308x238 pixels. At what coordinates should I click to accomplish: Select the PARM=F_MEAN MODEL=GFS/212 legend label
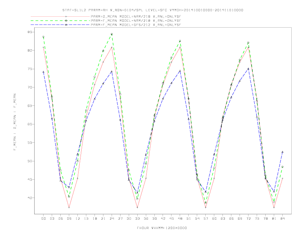click(x=136, y=25)
